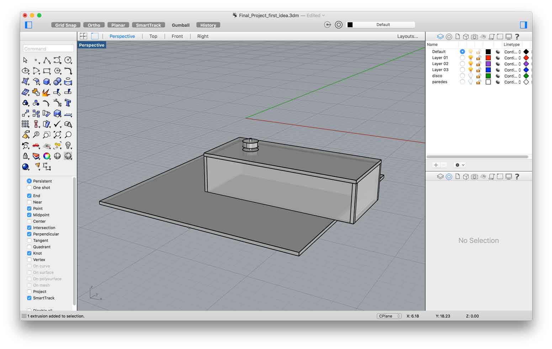This screenshot has width=552, height=349.
Task: Toggle the Gumball button
Action: [x=181, y=25]
